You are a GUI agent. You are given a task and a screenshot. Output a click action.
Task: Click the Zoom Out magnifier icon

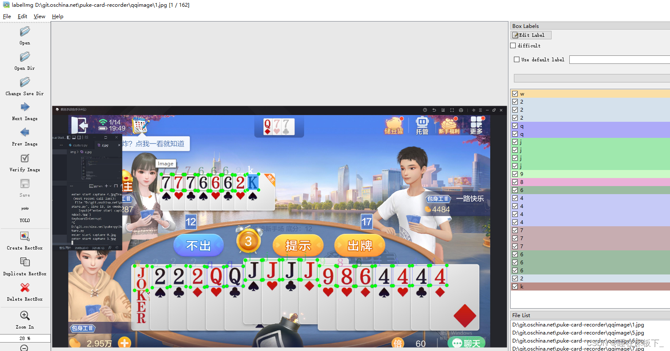click(24, 348)
